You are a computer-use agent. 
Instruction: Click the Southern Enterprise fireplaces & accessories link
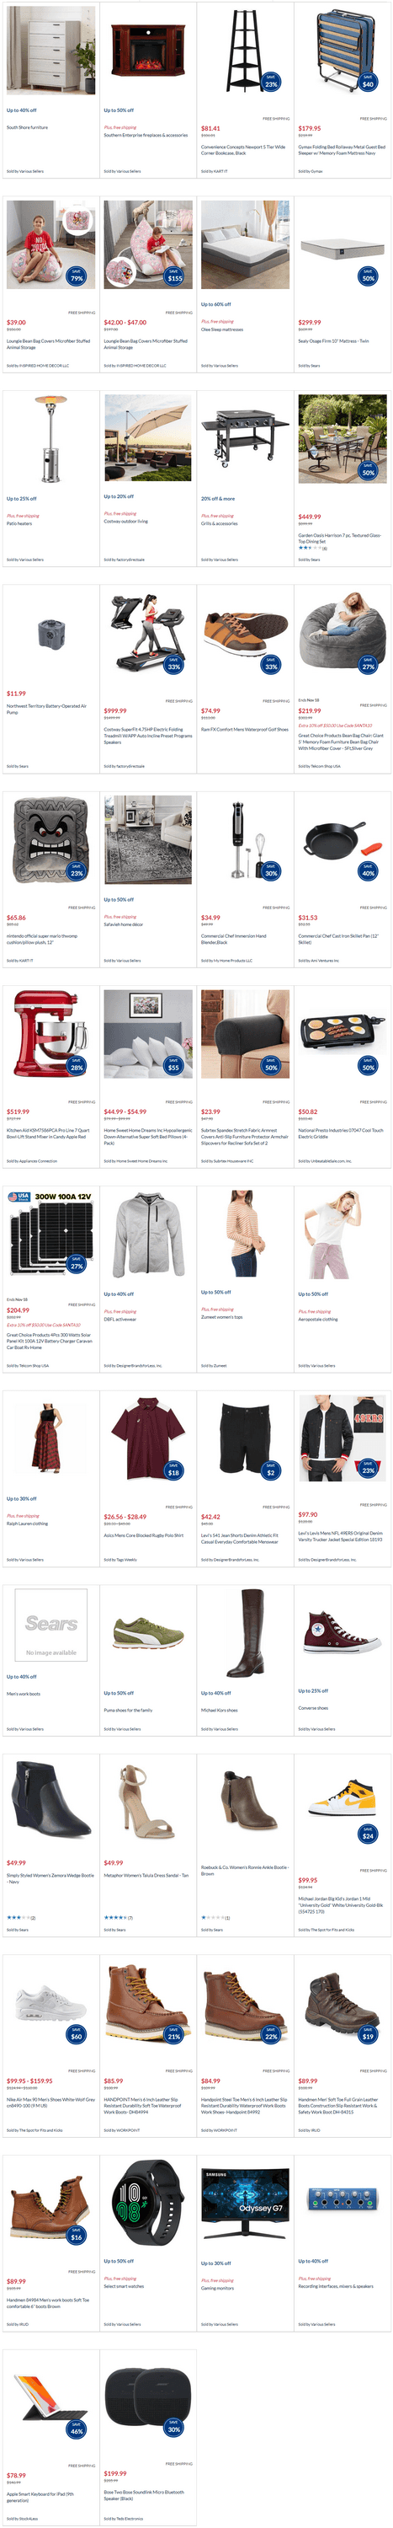click(x=146, y=136)
